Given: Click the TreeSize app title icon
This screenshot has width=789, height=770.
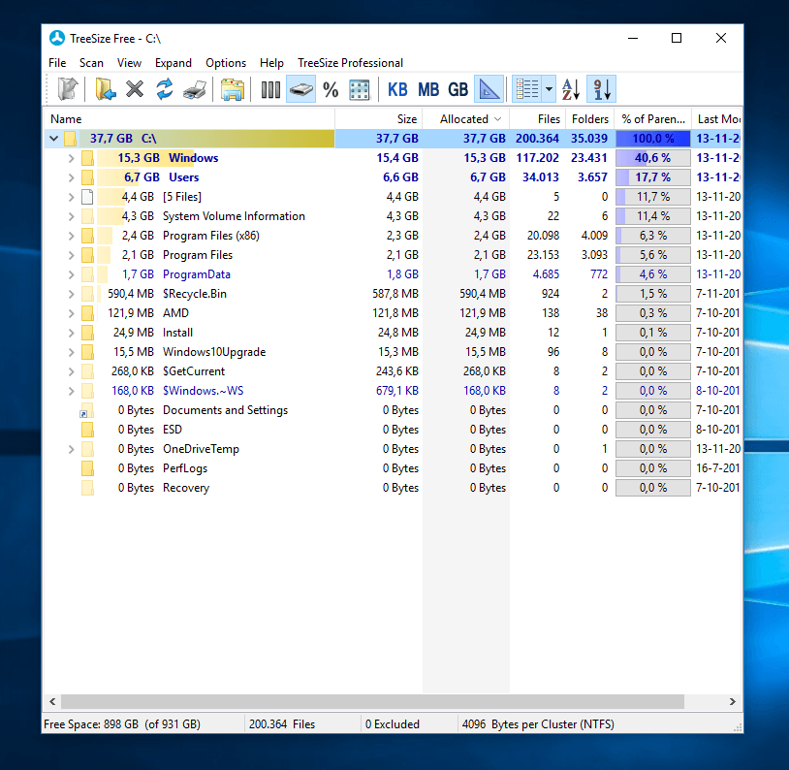Looking at the screenshot, I should tap(57, 38).
